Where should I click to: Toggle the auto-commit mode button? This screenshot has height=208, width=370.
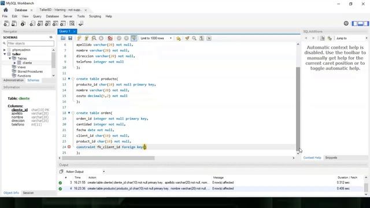coord(134,38)
